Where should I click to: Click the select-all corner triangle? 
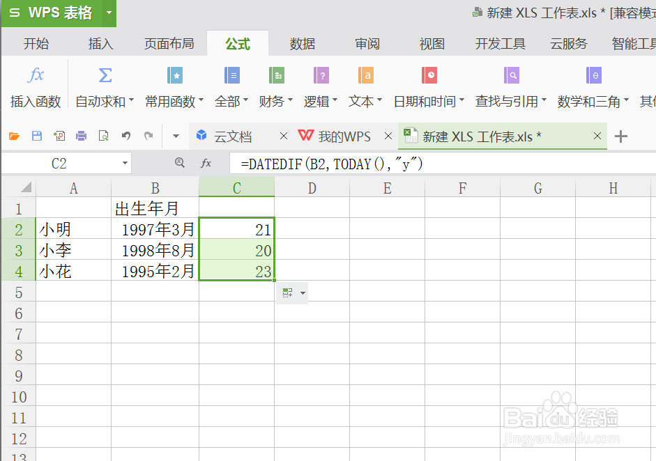(26, 187)
